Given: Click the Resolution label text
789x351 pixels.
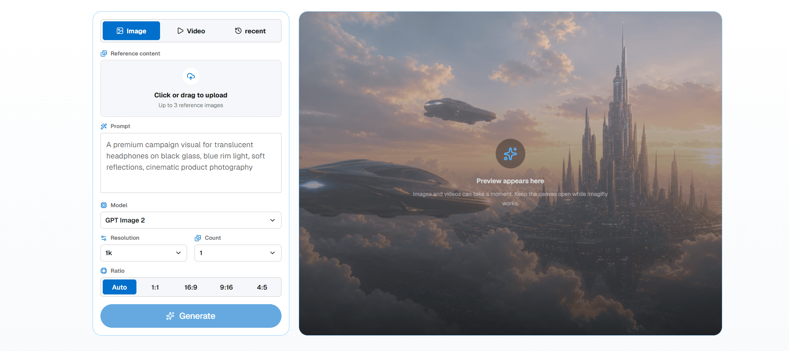Looking at the screenshot, I should [x=125, y=238].
